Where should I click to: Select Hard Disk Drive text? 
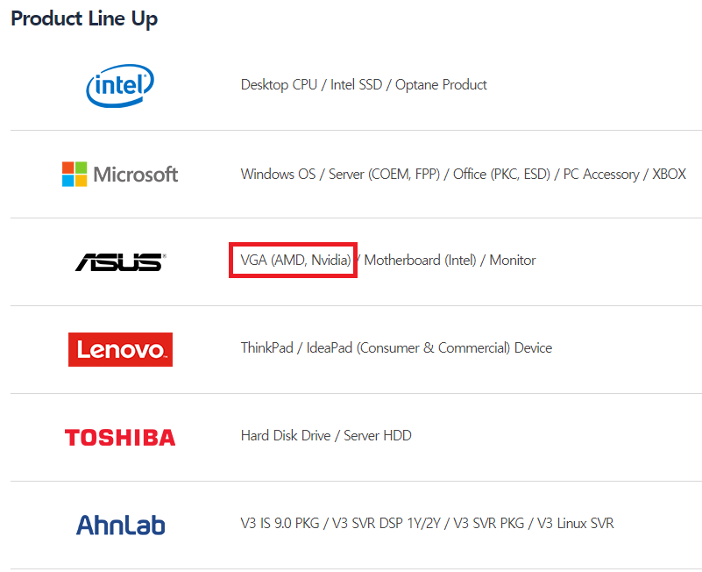(x=287, y=436)
